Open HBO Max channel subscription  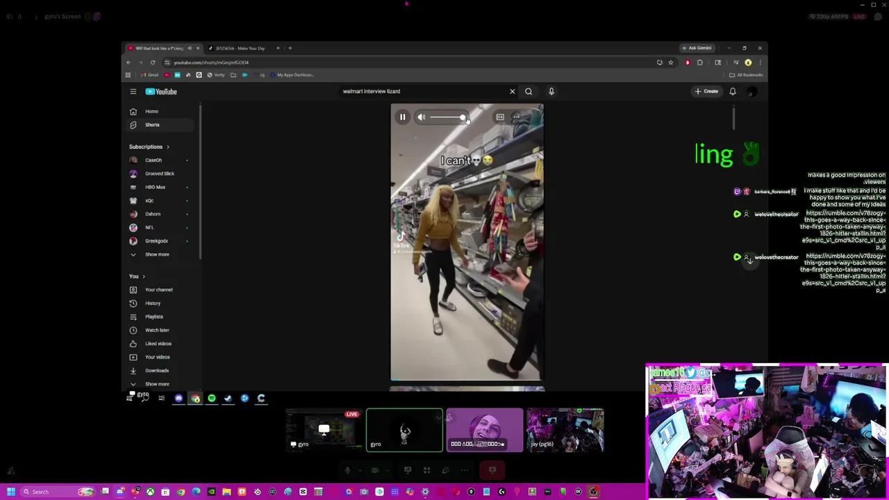coord(159,187)
